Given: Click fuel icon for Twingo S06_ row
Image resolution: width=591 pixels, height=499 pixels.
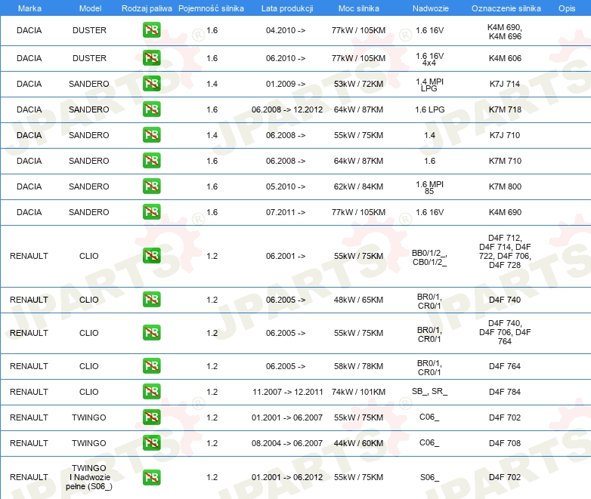Looking at the screenshot, I should point(151,477).
